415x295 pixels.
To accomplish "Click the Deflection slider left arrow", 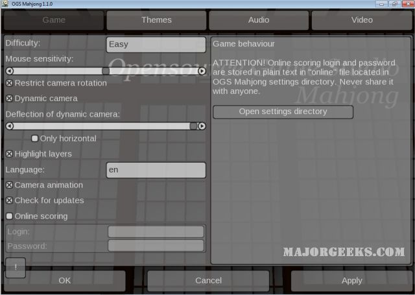I will (10, 126).
